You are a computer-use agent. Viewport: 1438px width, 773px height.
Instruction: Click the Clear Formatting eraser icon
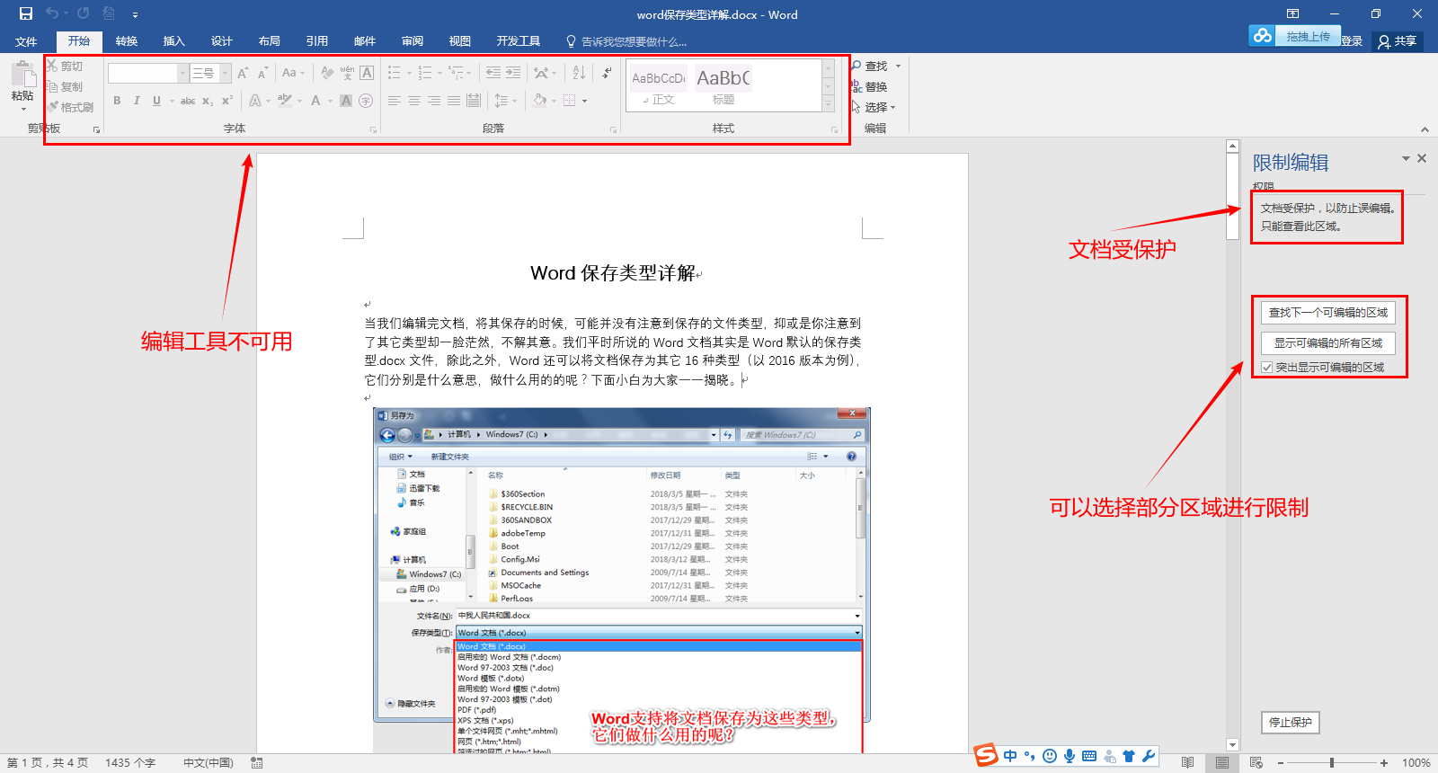(x=327, y=73)
